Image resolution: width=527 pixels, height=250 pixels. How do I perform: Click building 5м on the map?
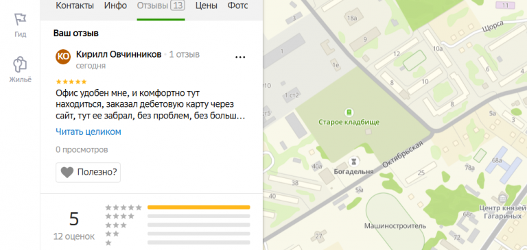[360, 190]
